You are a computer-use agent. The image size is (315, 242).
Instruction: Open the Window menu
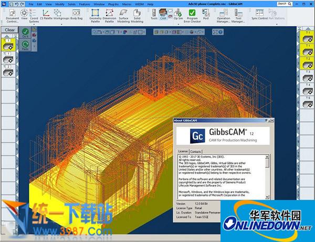click(99, 4)
